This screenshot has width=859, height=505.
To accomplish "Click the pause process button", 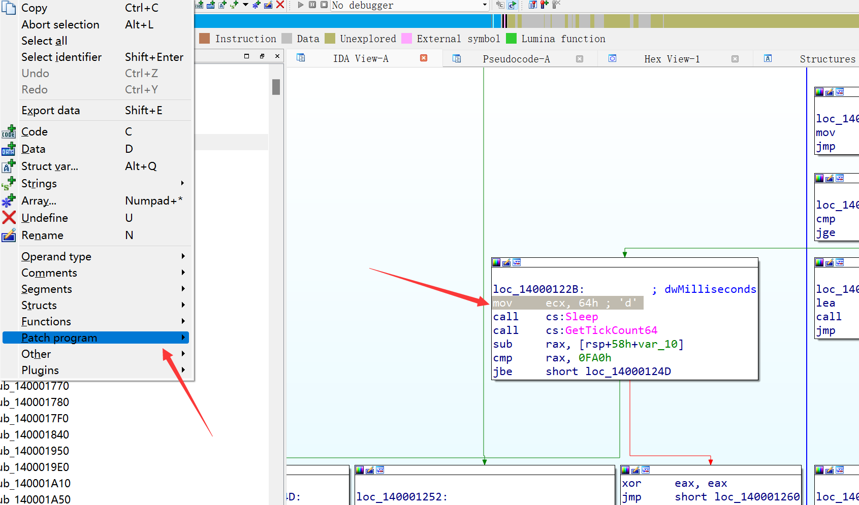I will tap(312, 5).
